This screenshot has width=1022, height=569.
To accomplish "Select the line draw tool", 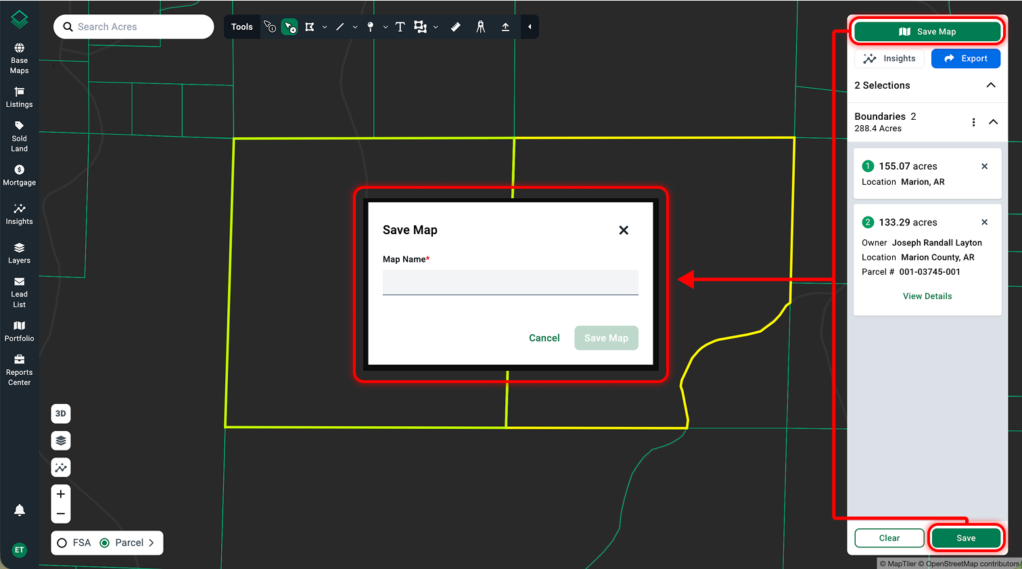I will click(340, 27).
